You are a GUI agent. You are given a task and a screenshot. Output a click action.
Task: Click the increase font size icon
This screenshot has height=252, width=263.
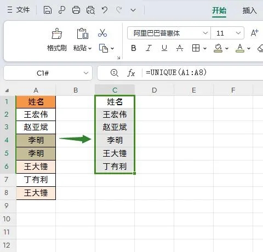pos(254,33)
